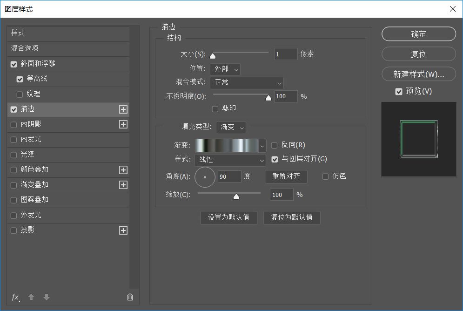463x311 pixels.
Task: Click the fx effects menu icon
Action: click(15, 297)
